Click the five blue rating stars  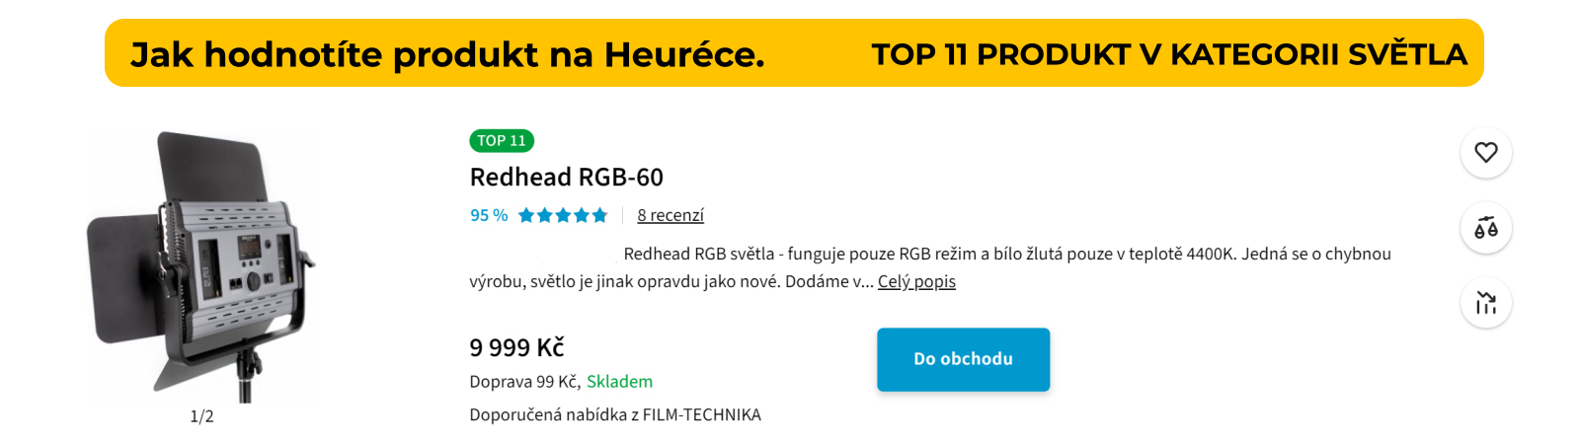[563, 215]
